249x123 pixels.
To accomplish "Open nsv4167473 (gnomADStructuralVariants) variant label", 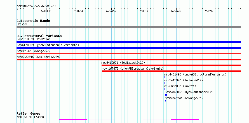I will click(133, 68).
